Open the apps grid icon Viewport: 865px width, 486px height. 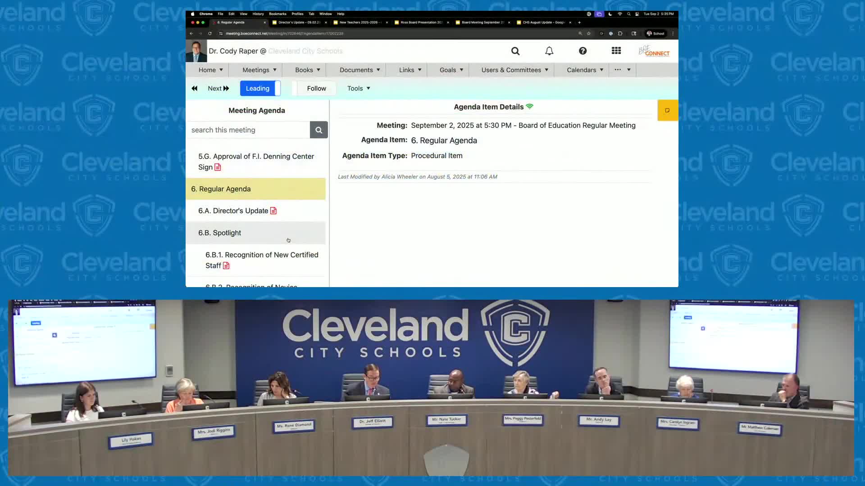click(x=616, y=51)
